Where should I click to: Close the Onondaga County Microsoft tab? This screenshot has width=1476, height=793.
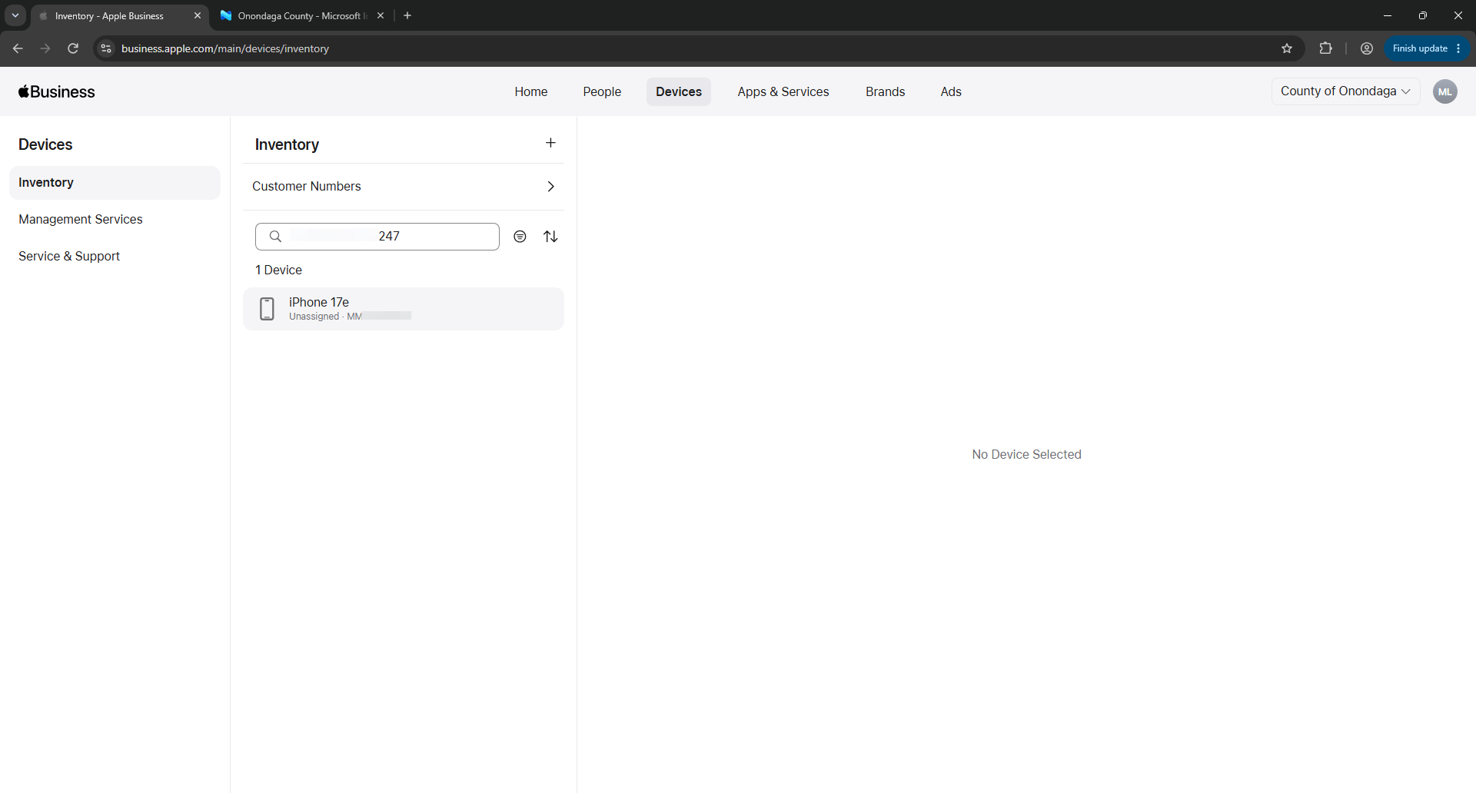click(x=381, y=15)
